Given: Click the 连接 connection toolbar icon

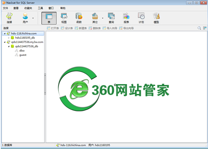Looking at the screenshot, I should tap(9, 18).
